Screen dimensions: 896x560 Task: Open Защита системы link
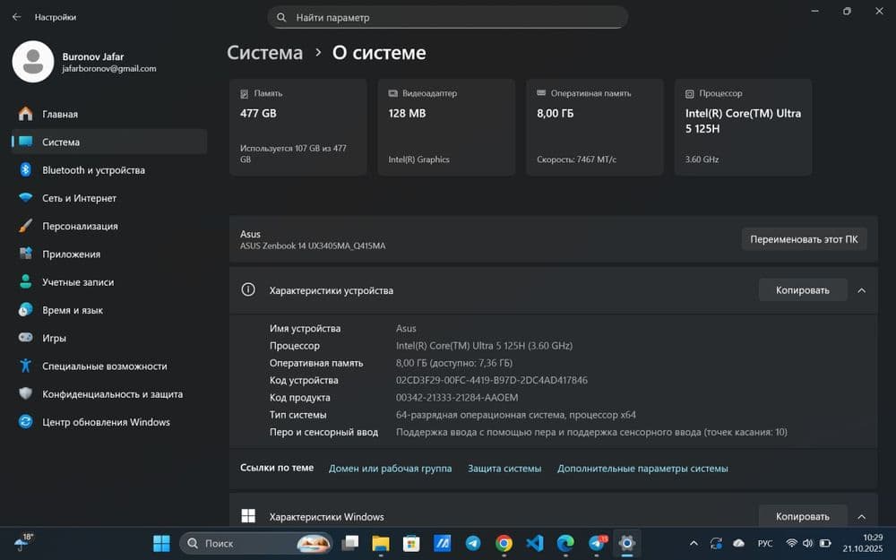(504, 468)
